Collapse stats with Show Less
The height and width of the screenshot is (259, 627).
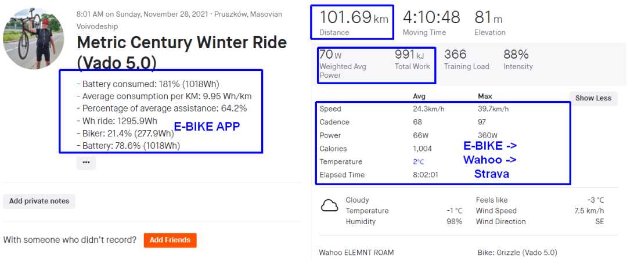593,98
